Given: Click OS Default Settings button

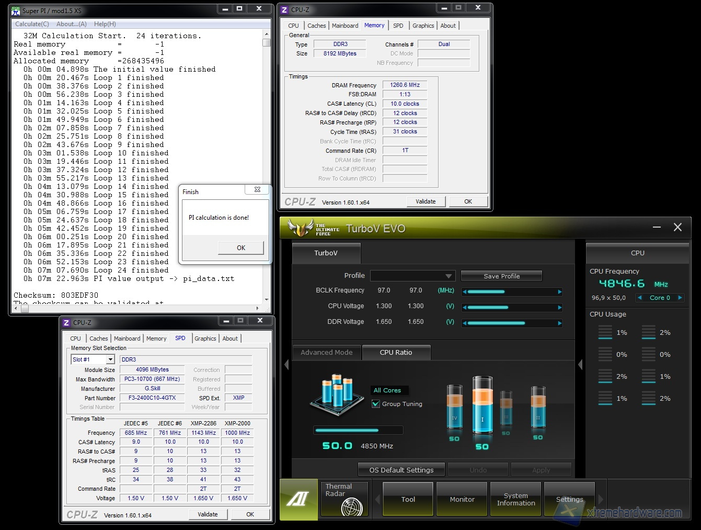Looking at the screenshot, I should pyautogui.click(x=401, y=470).
